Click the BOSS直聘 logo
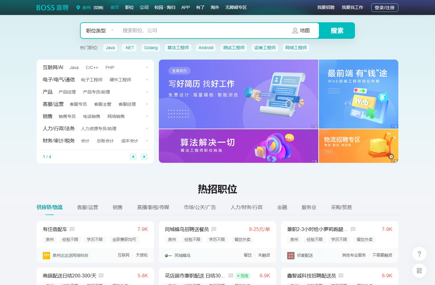 (x=53, y=8)
